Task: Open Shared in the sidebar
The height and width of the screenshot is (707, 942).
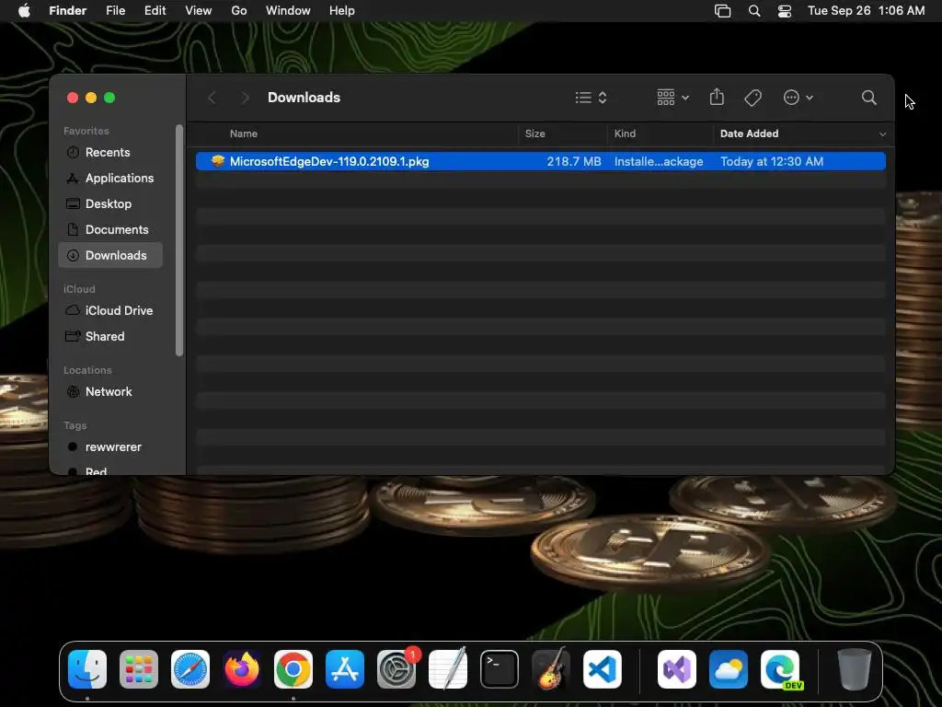Action: [x=105, y=337]
